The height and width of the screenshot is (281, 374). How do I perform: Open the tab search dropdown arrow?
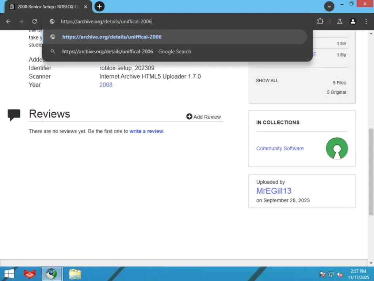point(329,7)
